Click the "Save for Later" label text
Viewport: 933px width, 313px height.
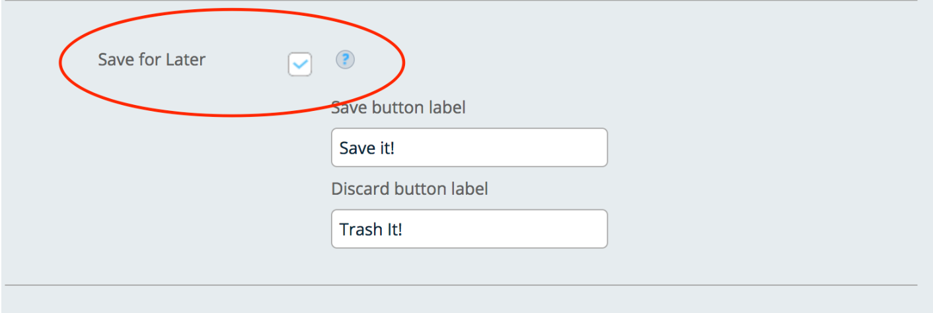pyautogui.click(x=152, y=59)
